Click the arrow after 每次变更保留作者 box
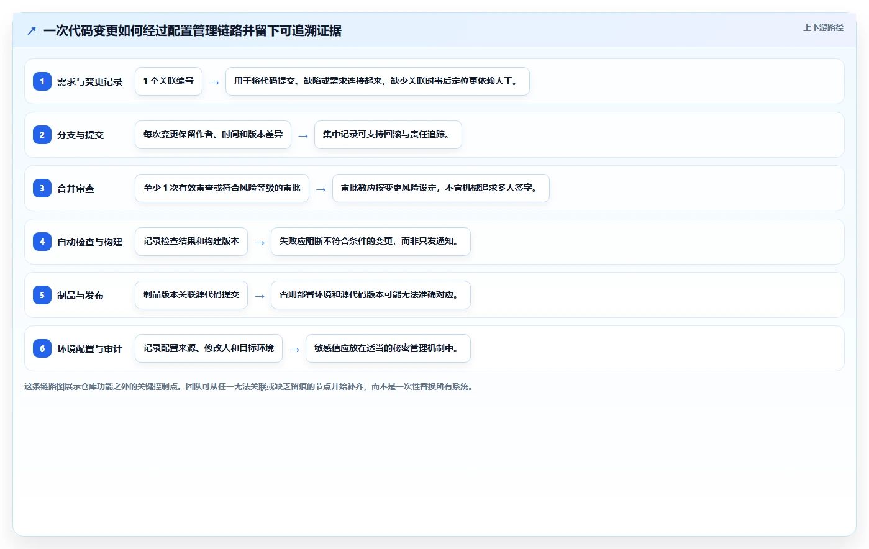The height and width of the screenshot is (549, 869). pos(303,136)
